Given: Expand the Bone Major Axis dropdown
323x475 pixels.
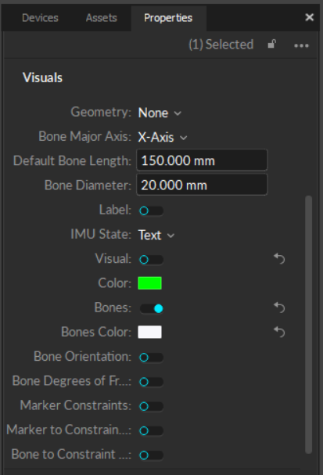Looking at the screenshot, I should (163, 137).
